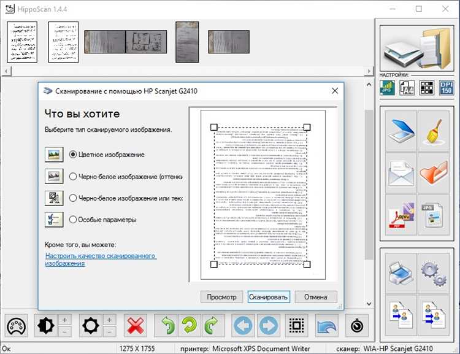The width and height of the screenshot is (460, 354).
Task: Select 'Цветное изображение' radio option
Action: [107, 155]
